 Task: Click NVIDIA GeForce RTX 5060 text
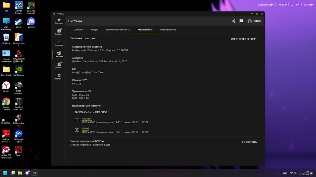91,112
